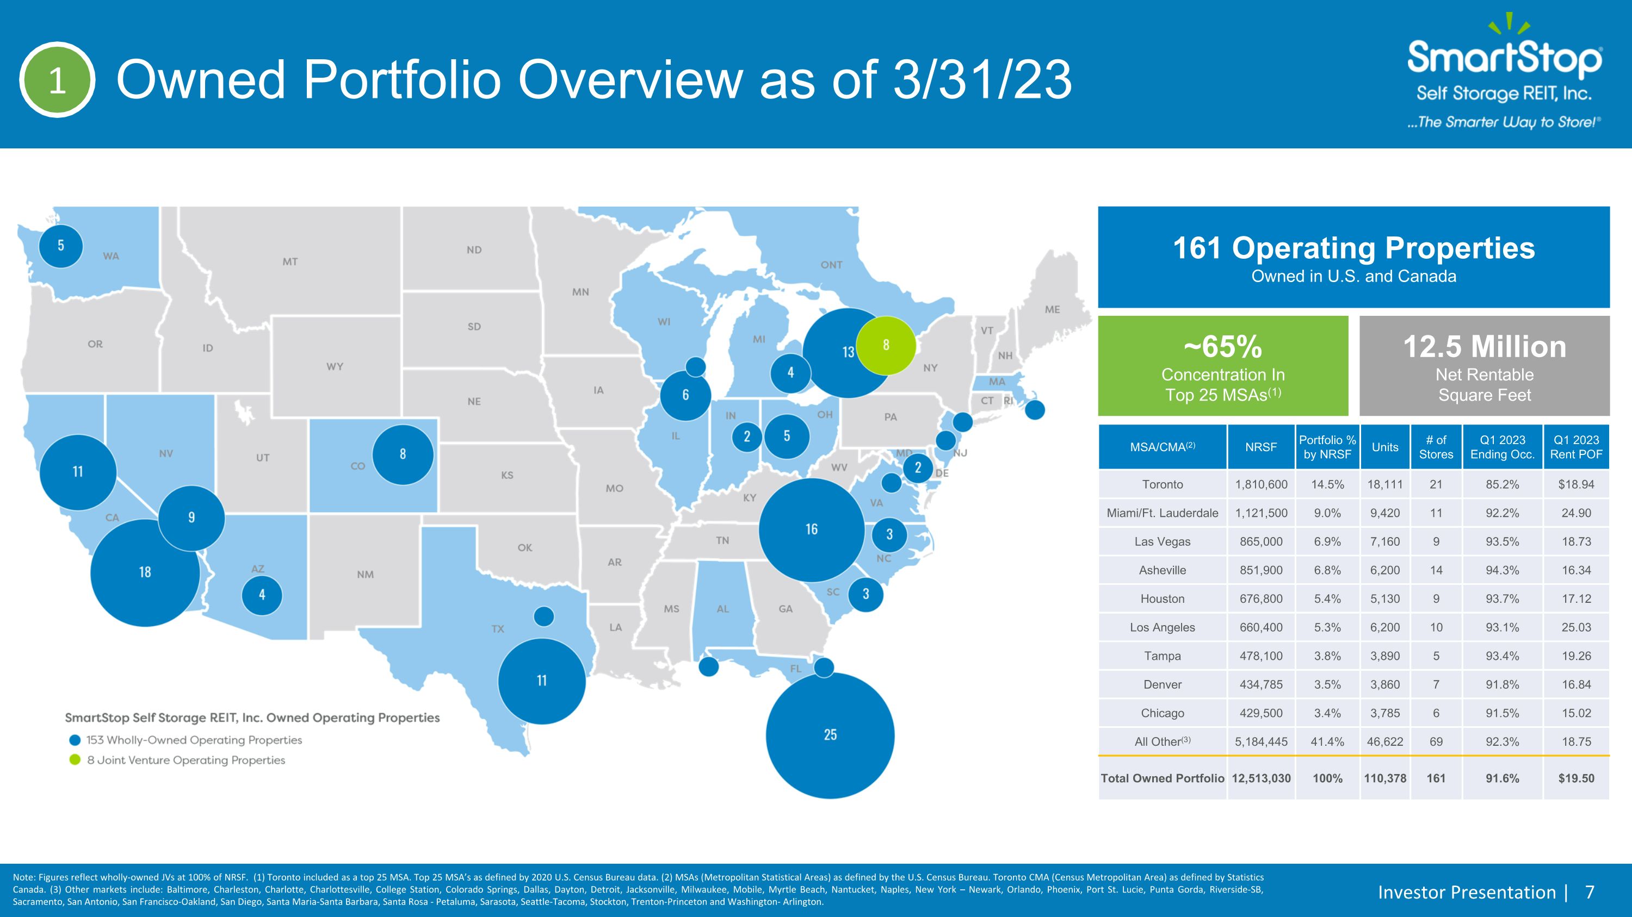Click the Texas state label TX
This screenshot has height=917, width=1632.
coord(498,629)
